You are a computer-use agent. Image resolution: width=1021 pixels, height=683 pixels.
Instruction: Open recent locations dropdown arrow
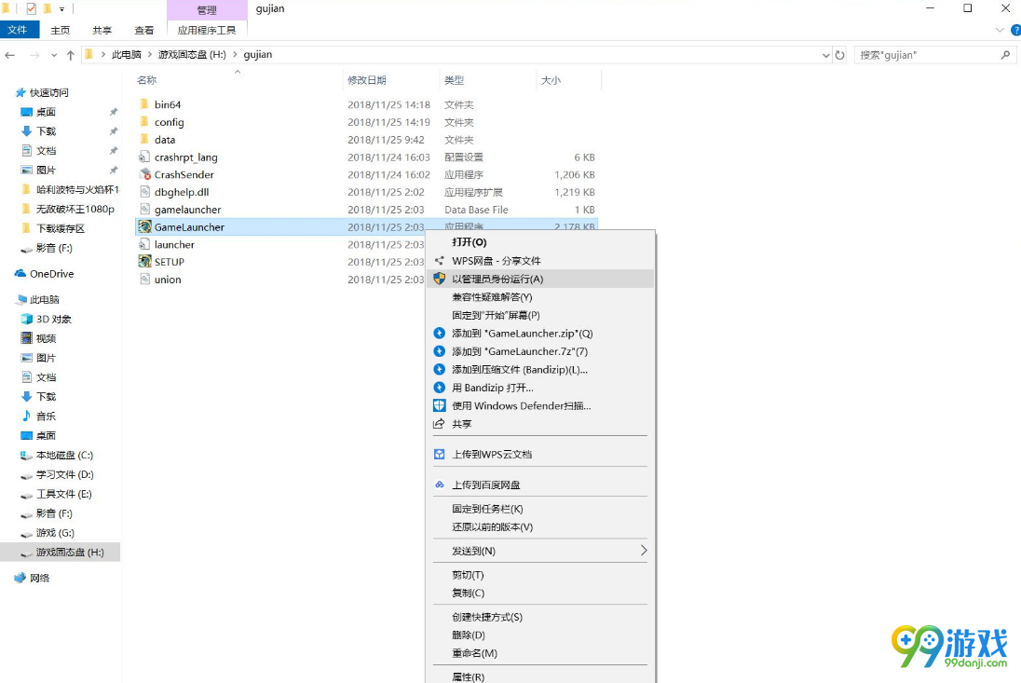tap(53, 55)
